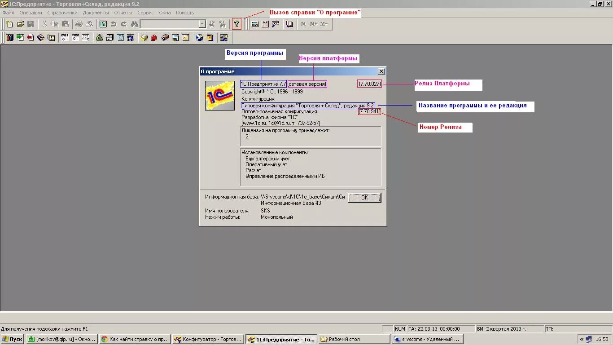Open the Помощь menu
Screen dimensions: 613x345
pos(185,13)
